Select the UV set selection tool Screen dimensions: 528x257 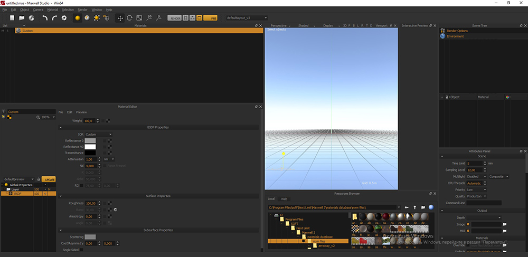click(x=107, y=18)
